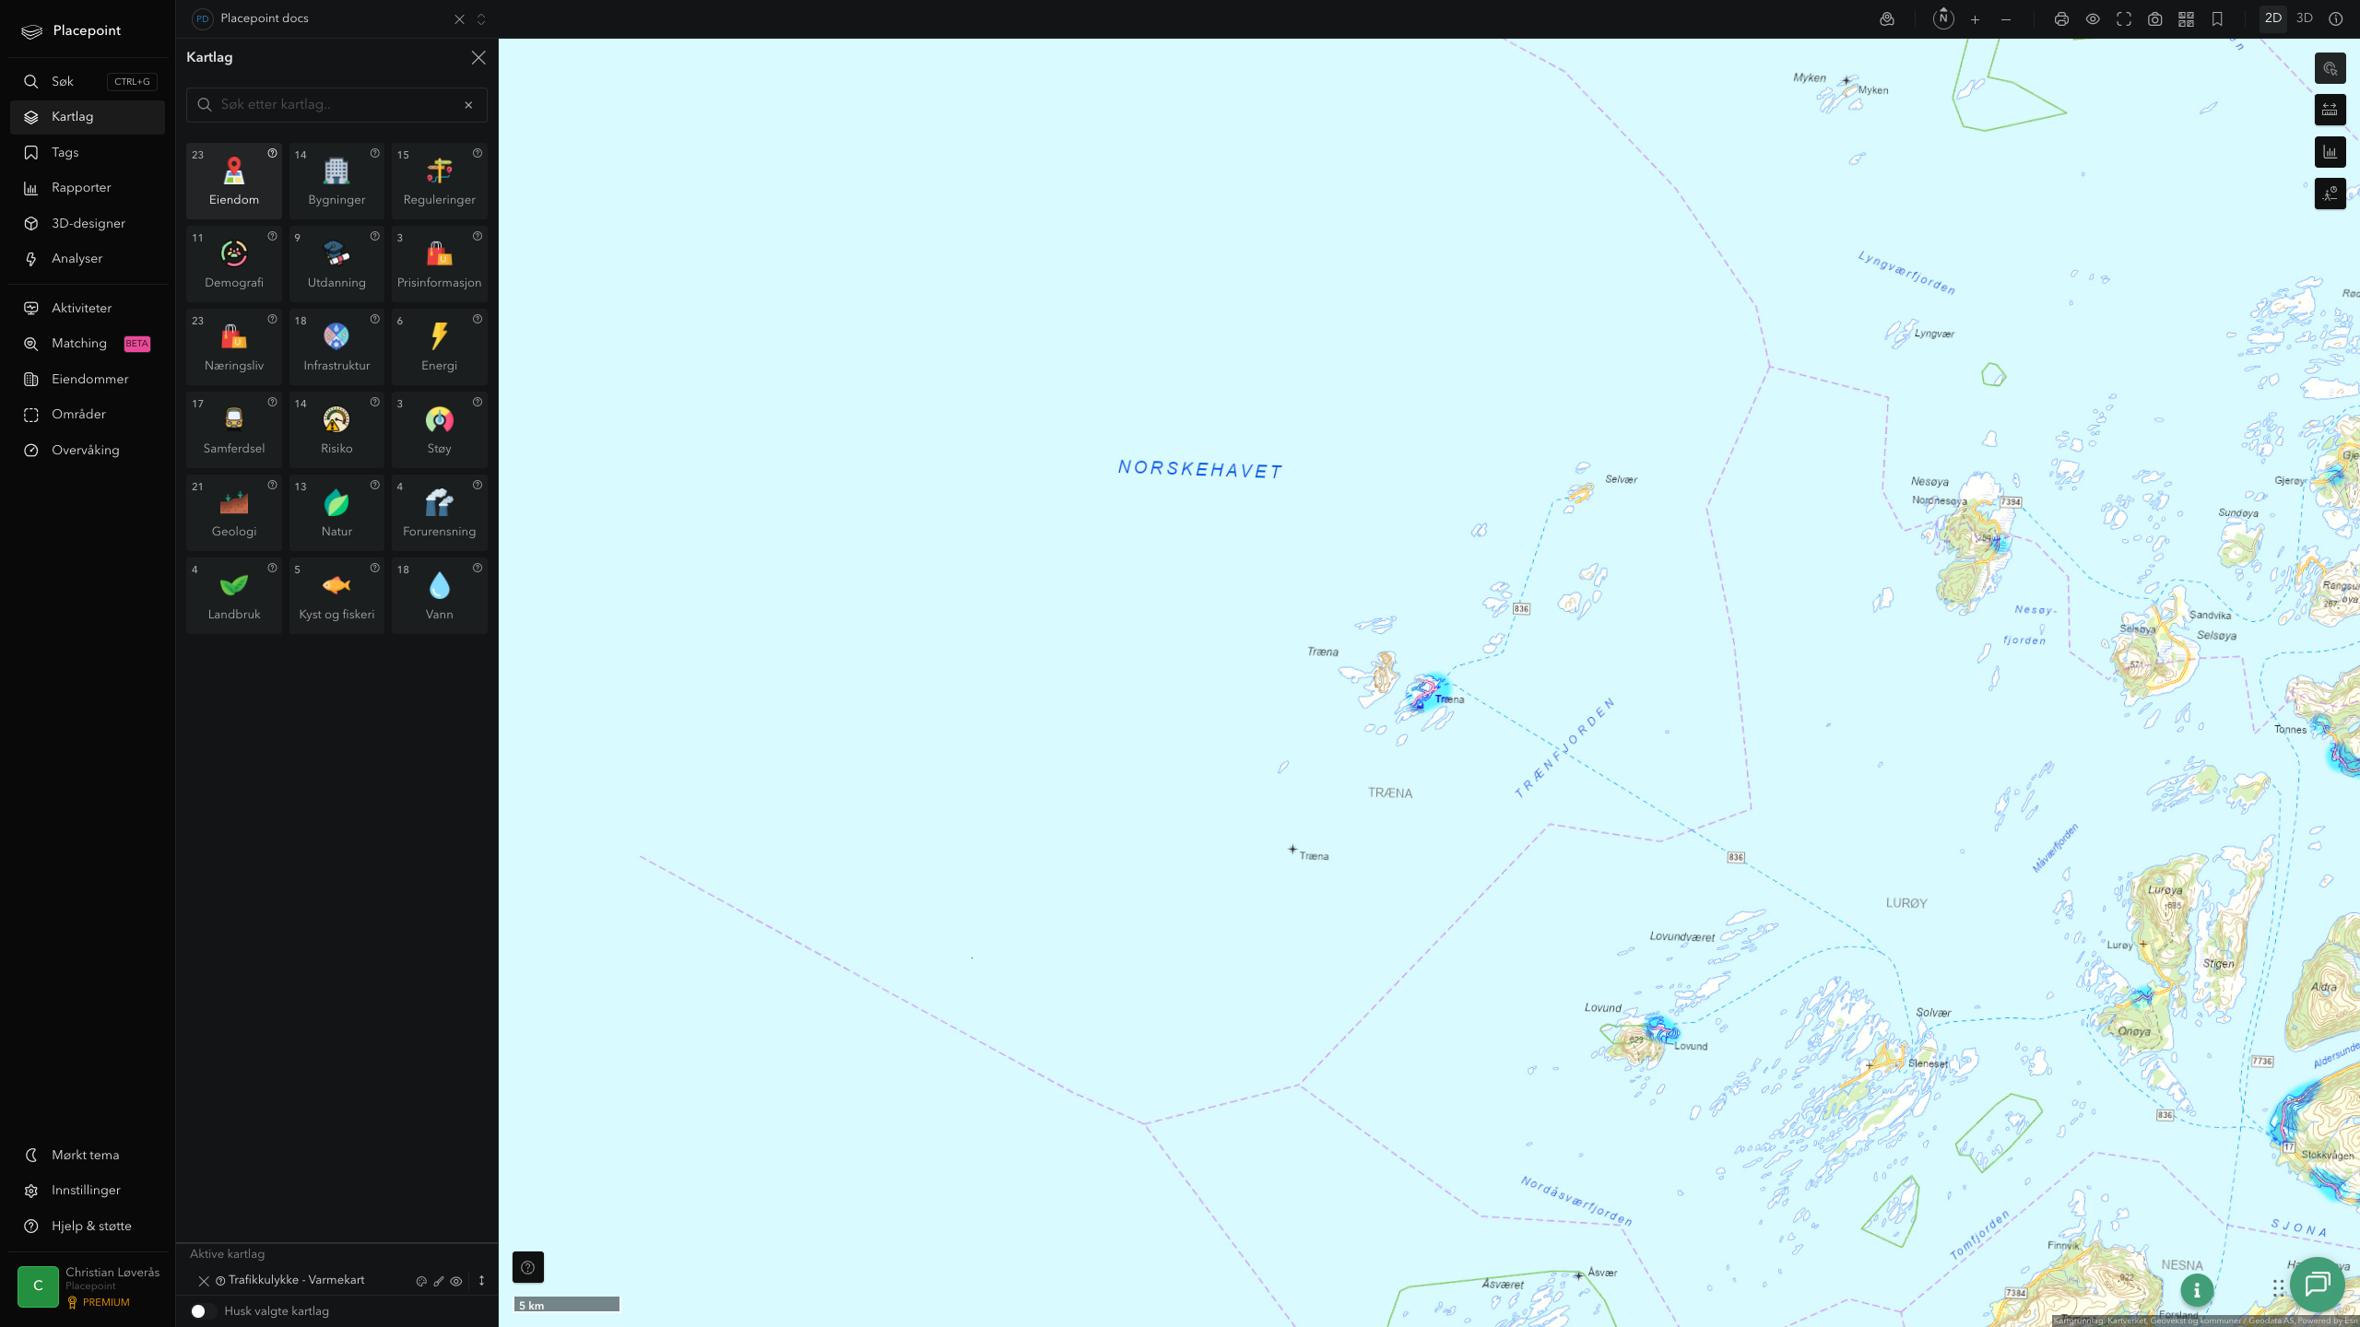Toggle Husk valgte kartlag switch
2360x1327 pixels.
204,1311
